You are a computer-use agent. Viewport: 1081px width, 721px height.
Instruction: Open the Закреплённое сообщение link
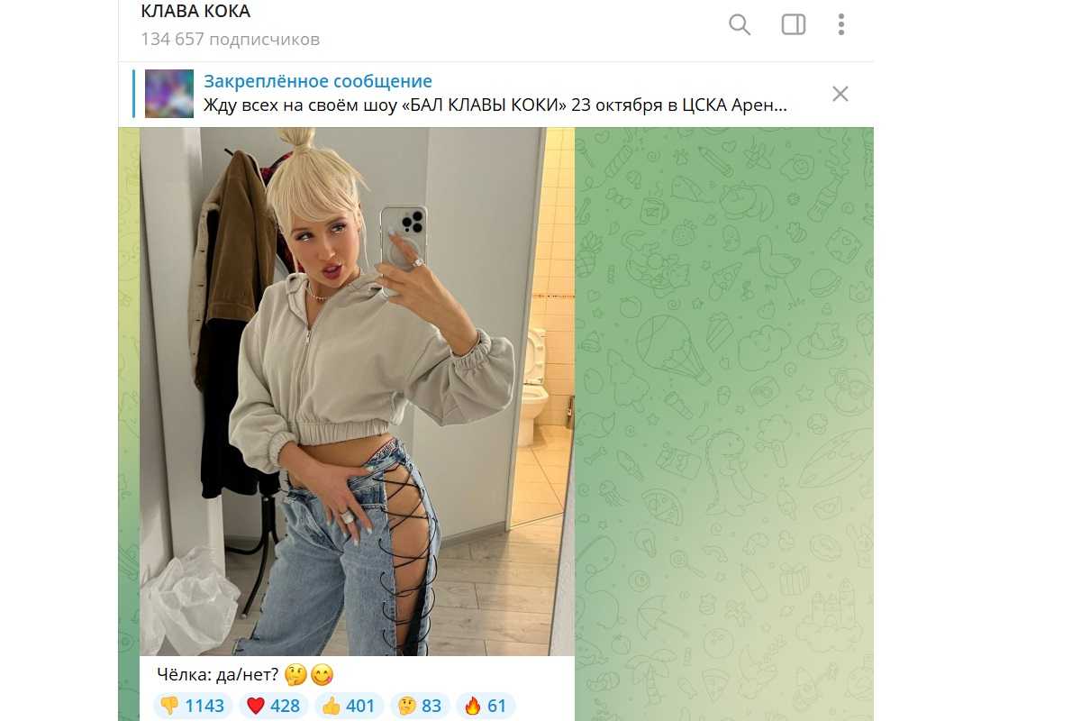click(318, 82)
